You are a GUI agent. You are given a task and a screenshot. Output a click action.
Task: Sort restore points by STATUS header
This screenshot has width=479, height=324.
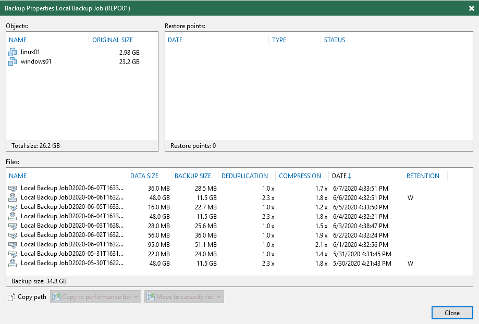coord(335,40)
